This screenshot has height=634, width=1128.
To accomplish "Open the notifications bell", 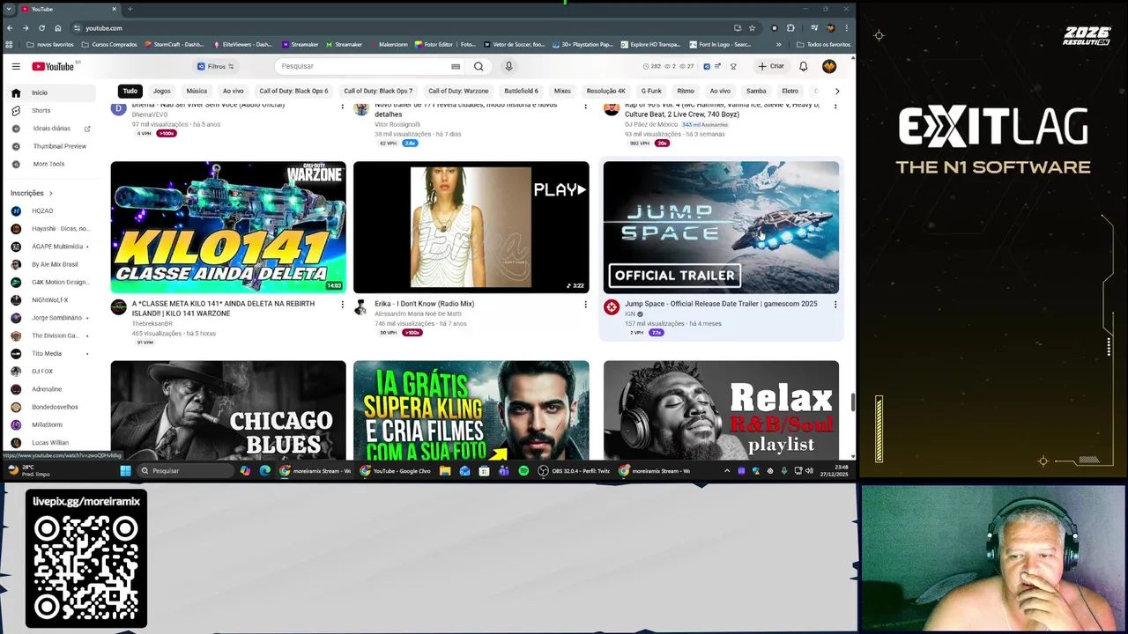I will (803, 66).
